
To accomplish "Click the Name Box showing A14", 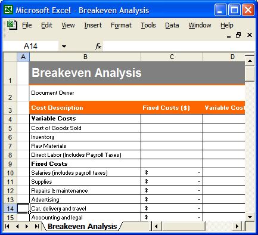I will [x=31, y=47].
